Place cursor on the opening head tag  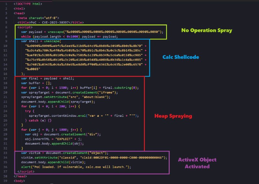(x=19, y=13)
